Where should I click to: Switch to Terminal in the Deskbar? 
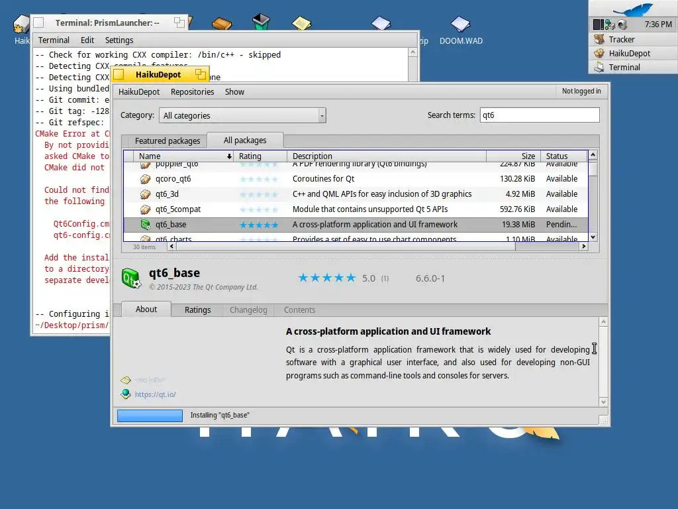click(633, 67)
